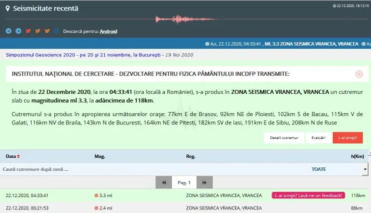The image size is (371, 213).
Task: Click the red L-ai simțit? button
Action: 347,138
